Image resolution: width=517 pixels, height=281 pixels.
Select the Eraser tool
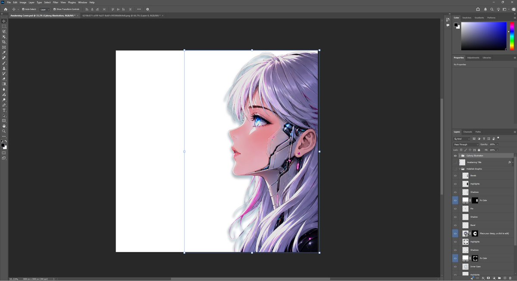tap(4, 79)
